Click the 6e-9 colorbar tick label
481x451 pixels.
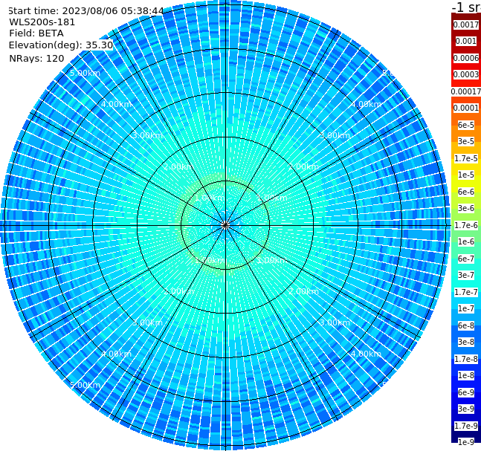point(466,392)
